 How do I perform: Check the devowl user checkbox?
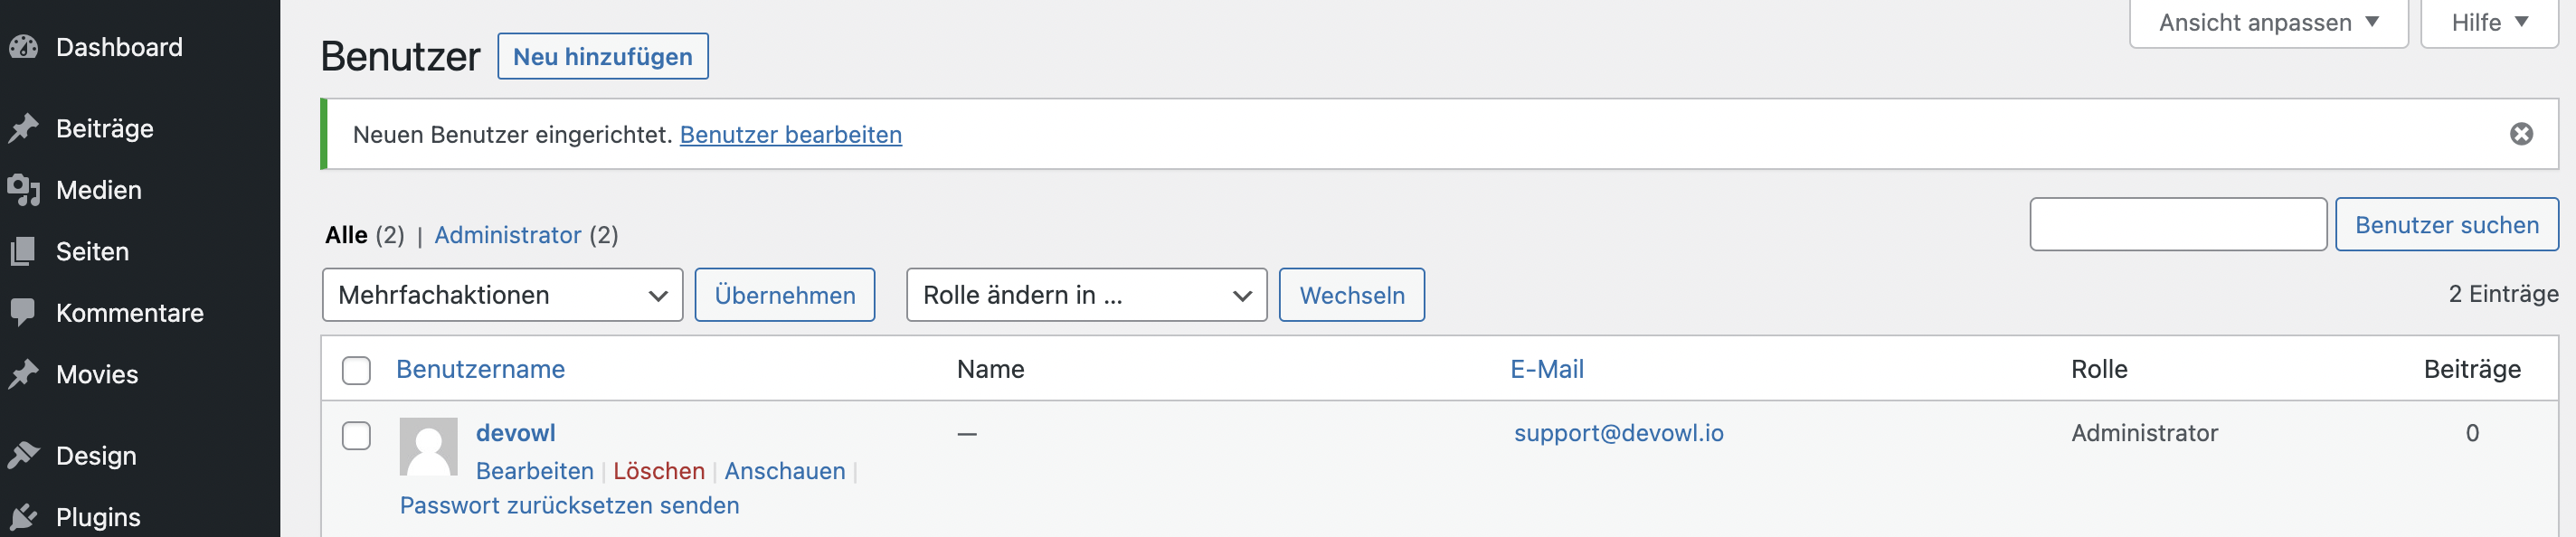356,436
